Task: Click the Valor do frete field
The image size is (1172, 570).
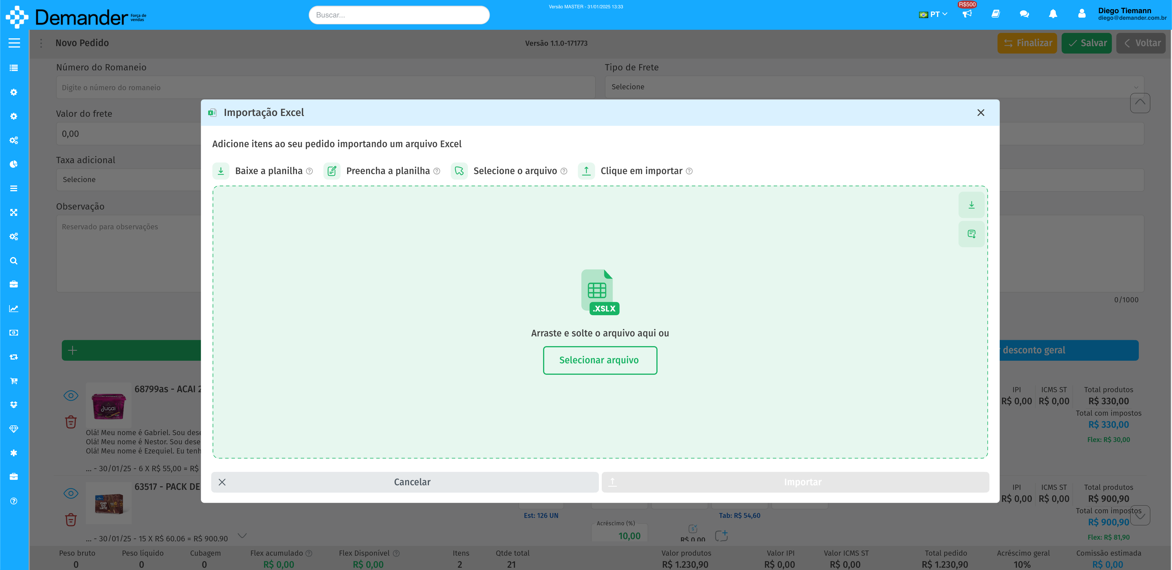Action: tap(129, 134)
